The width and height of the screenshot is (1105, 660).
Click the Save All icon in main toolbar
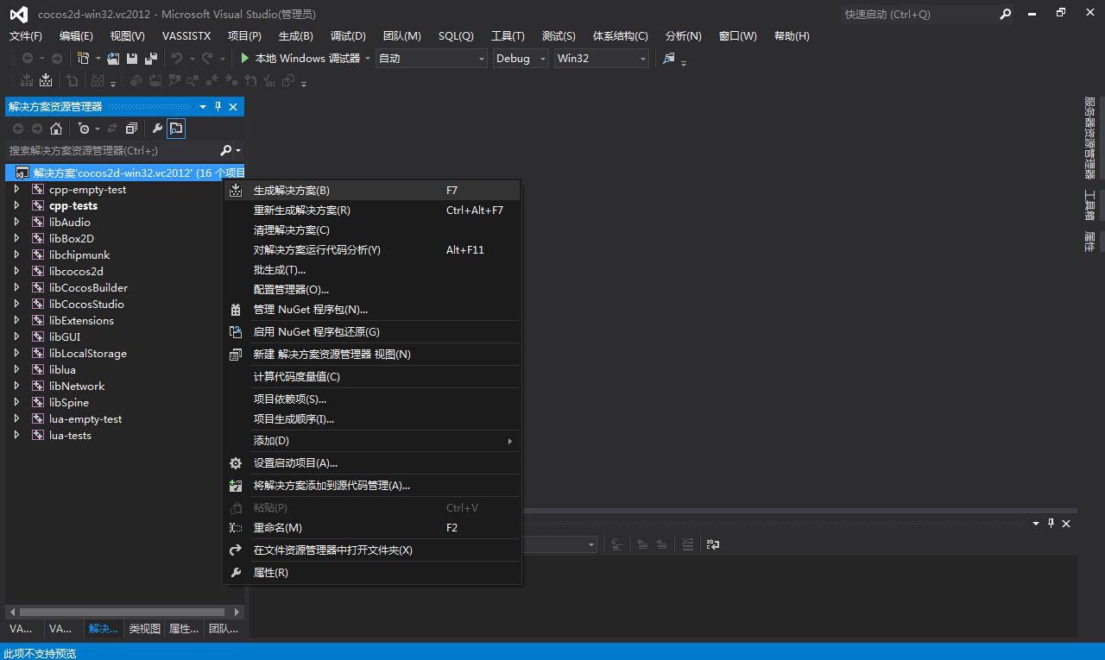[151, 59]
